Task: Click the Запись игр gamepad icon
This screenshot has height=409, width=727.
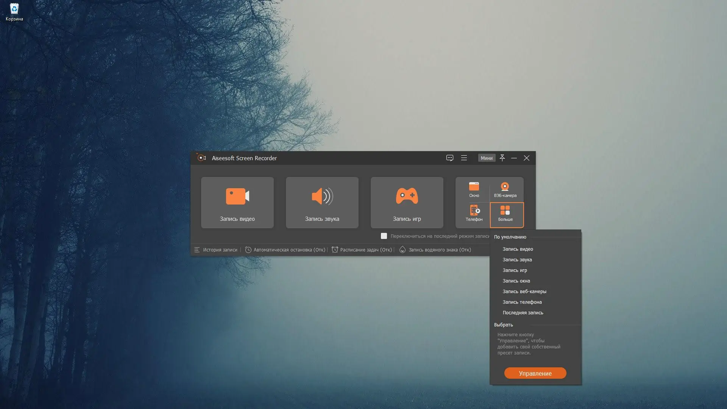Action: (x=407, y=197)
